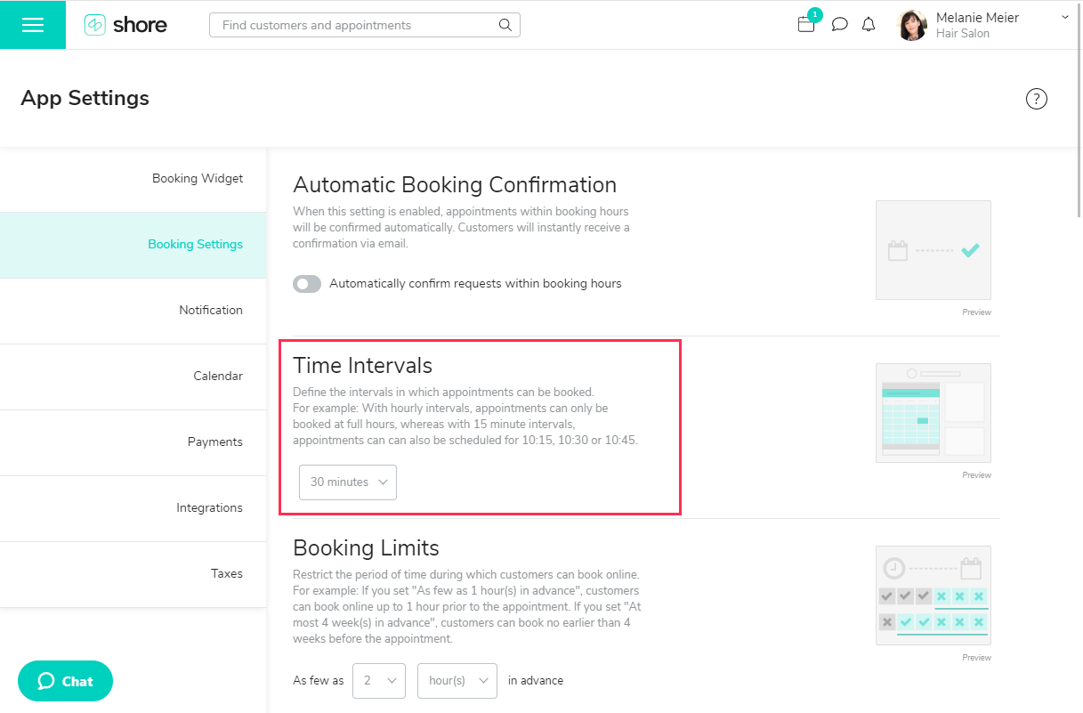Viewport: 1083px width, 713px height.
Task: Click the App Settings page title
Action: 85,99
